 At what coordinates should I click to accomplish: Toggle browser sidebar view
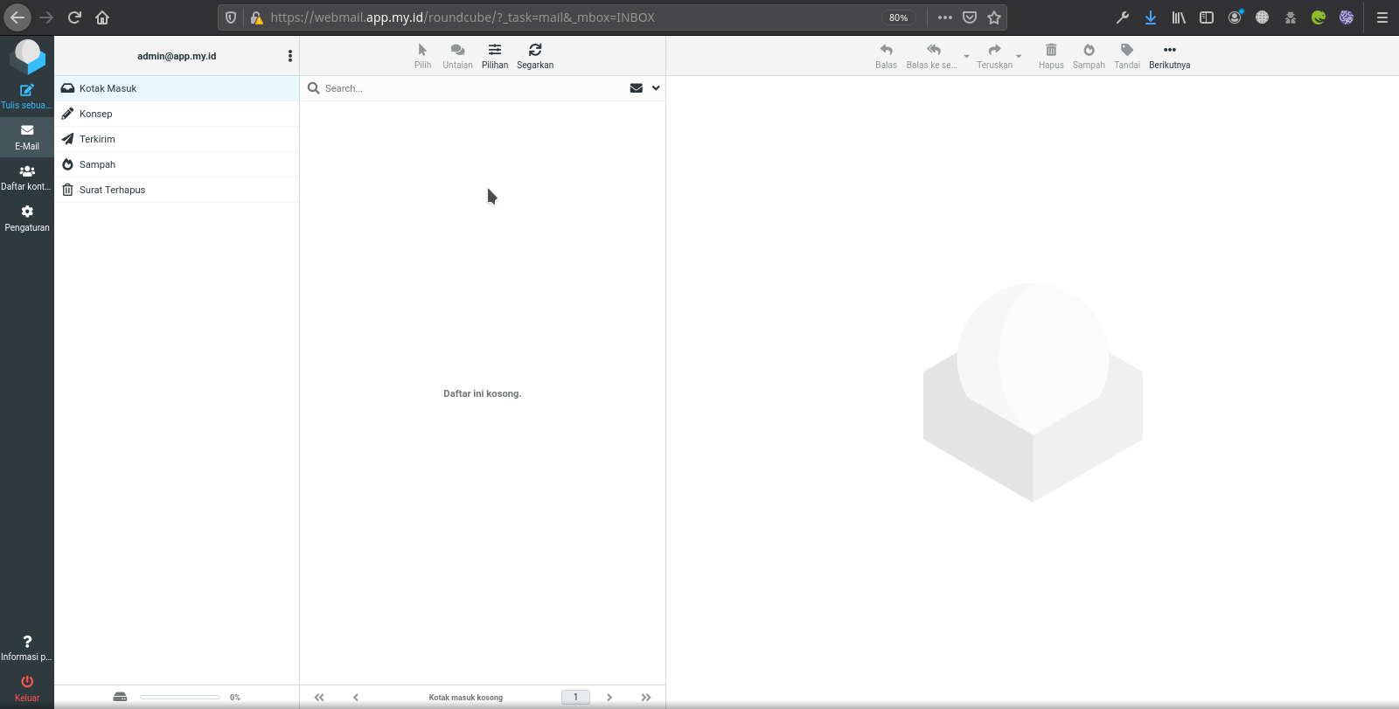tap(1207, 17)
